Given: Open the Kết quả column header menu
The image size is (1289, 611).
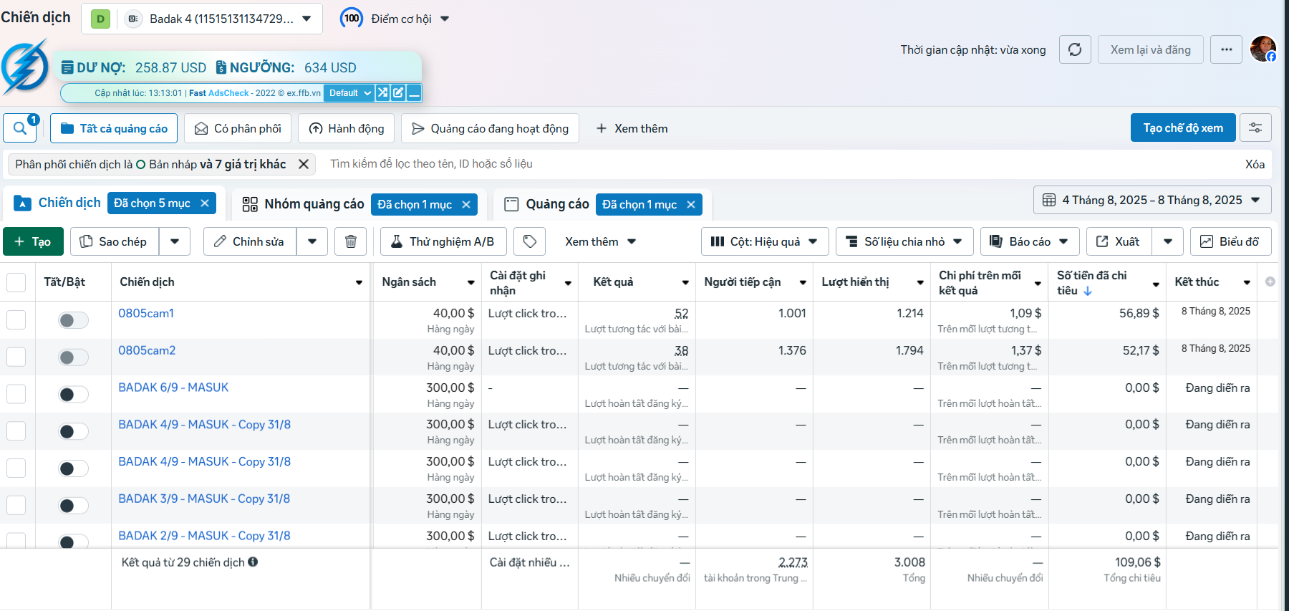Looking at the screenshot, I should click(685, 282).
